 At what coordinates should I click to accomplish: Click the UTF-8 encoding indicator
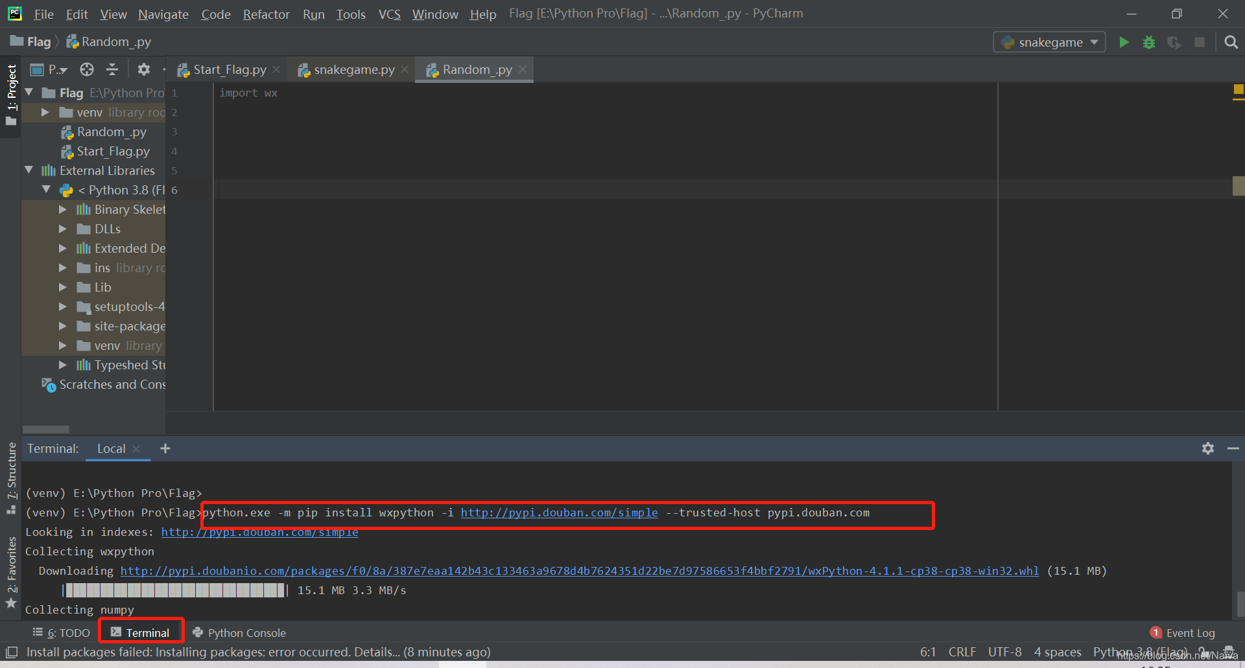[1004, 652]
